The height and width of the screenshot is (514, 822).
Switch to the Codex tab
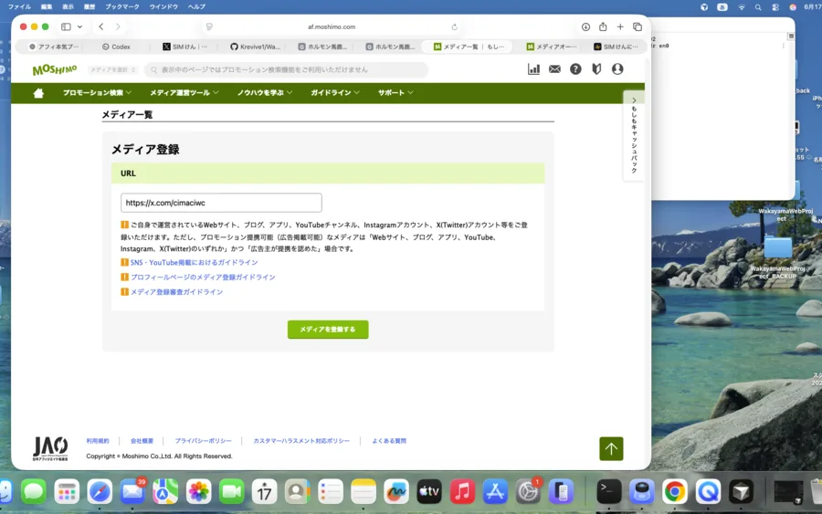tap(116, 47)
